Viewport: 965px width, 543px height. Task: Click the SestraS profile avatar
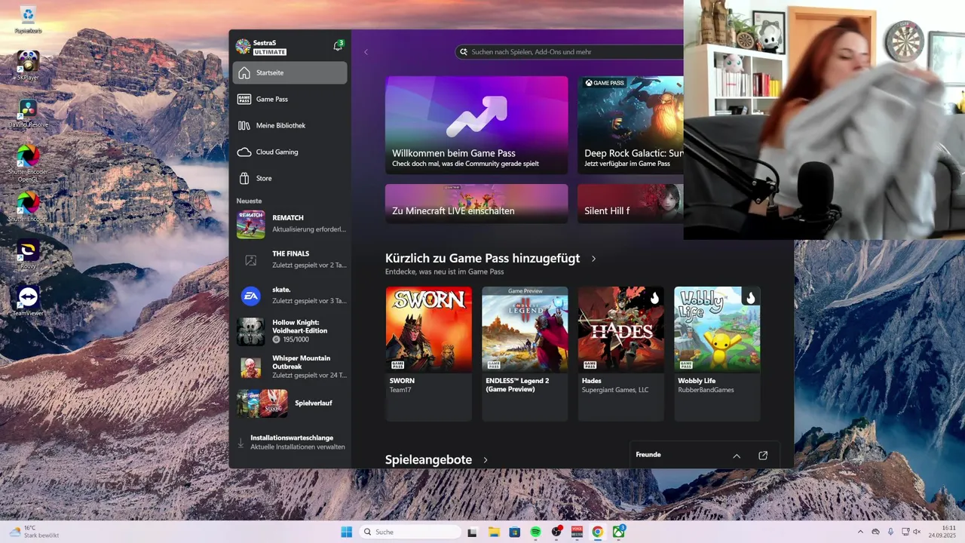[243, 47]
